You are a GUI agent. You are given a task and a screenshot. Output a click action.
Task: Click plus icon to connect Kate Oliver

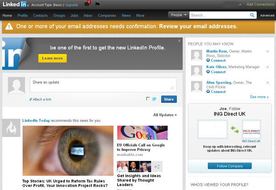(x=208, y=72)
